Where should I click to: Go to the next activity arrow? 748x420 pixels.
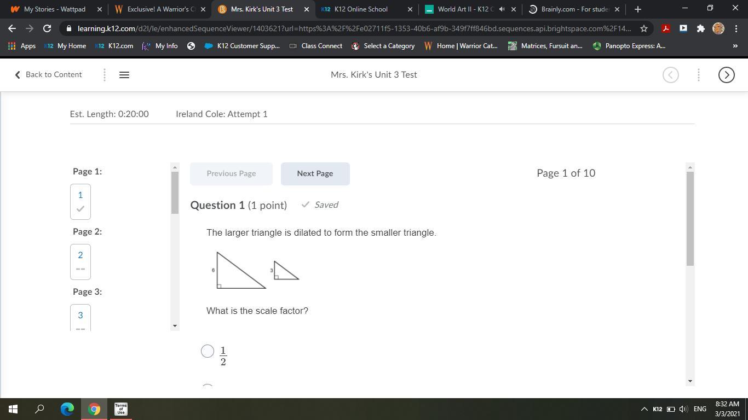[x=726, y=75]
